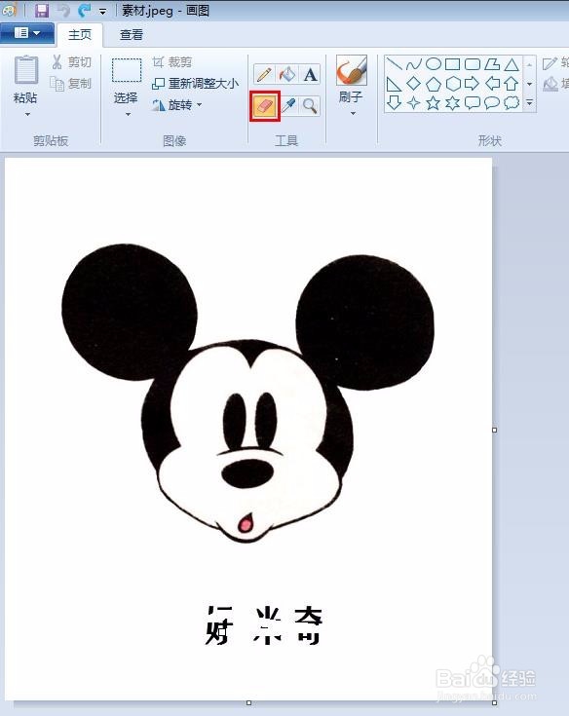Screen dimensions: 569x716
Task: Choose the Curve shape
Action: point(413,64)
